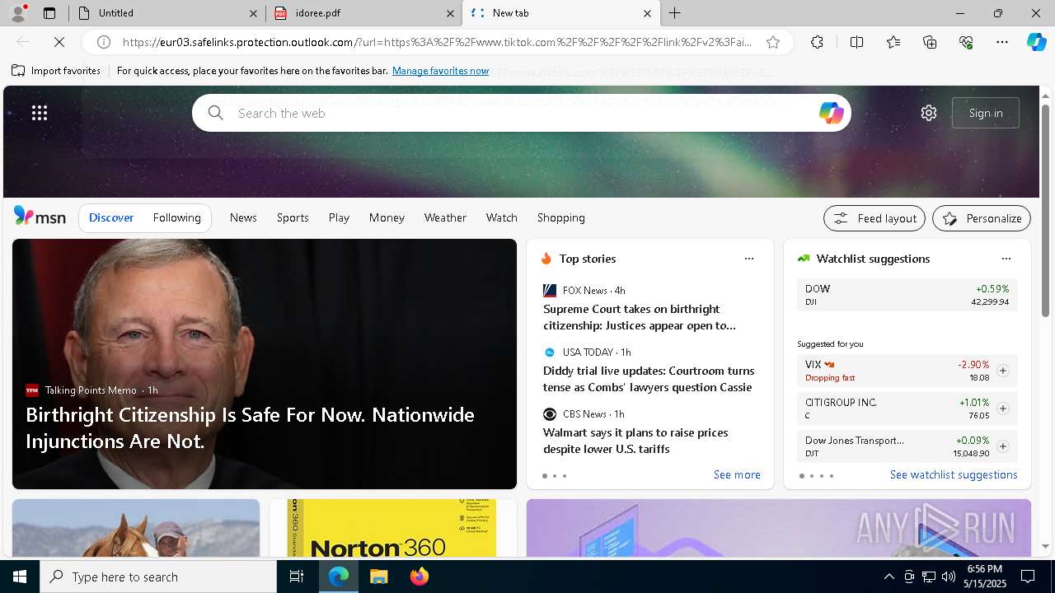The width and height of the screenshot is (1055, 593).
Task: Launch Firefox from taskbar
Action: [x=419, y=577]
